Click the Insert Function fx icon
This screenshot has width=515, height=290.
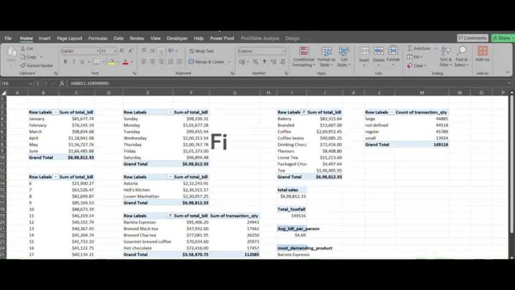(62, 83)
